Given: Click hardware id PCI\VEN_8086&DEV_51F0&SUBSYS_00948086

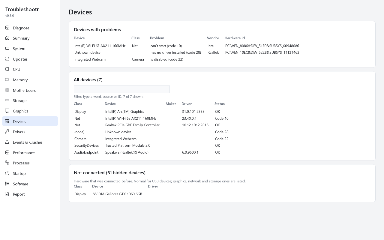Looking at the screenshot, I should pos(262,46).
